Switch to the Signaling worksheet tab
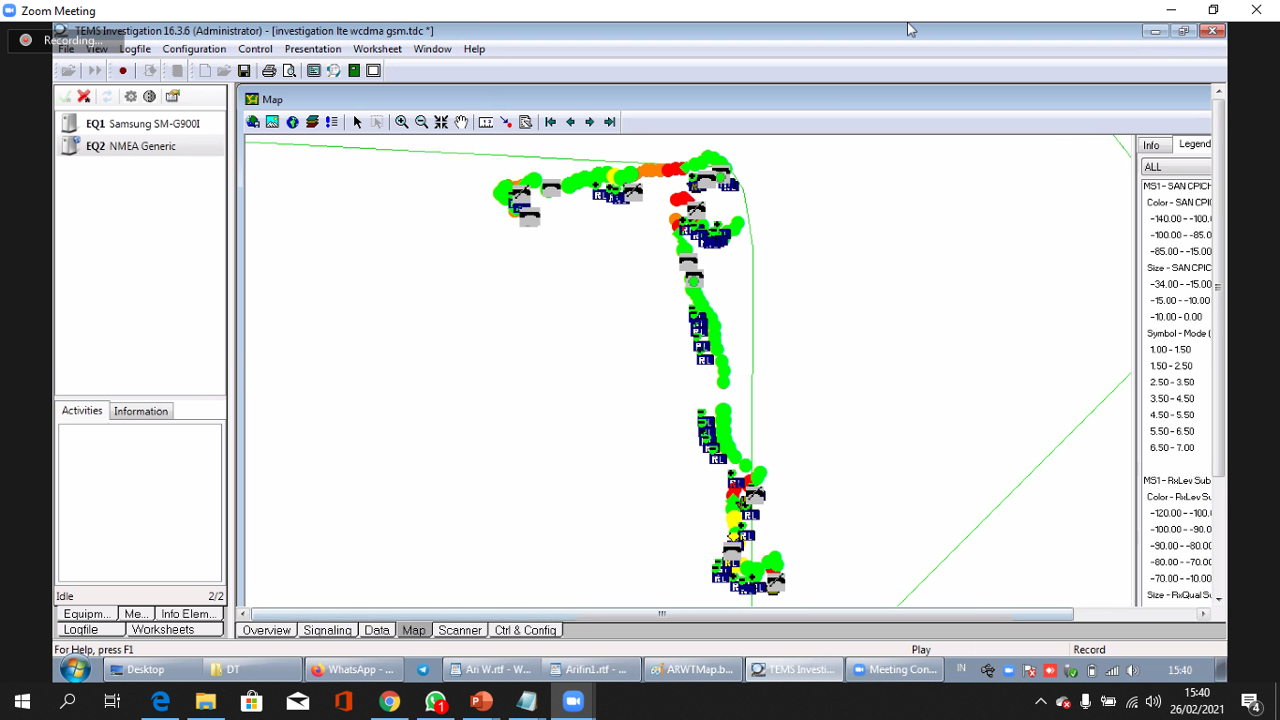 (327, 630)
